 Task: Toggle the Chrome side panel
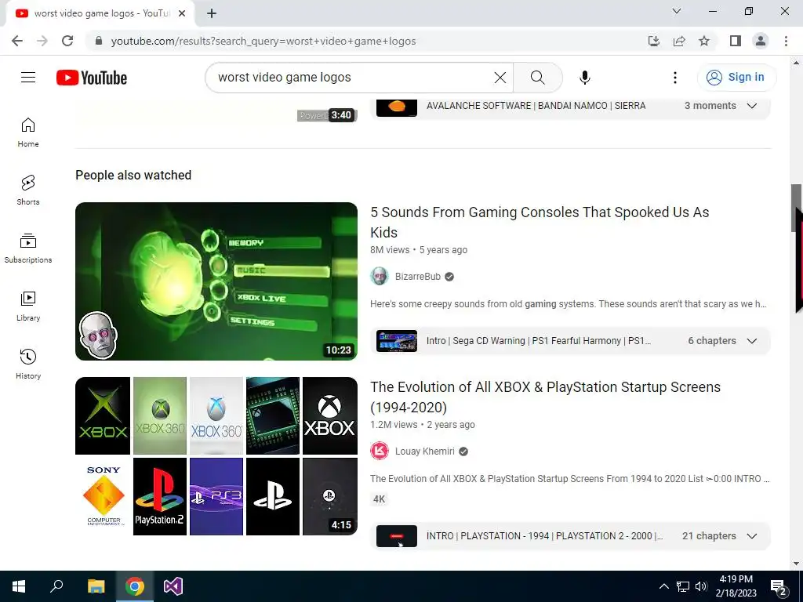736,41
